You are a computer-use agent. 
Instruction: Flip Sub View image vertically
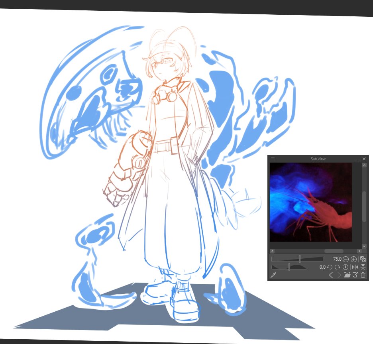click(x=363, y=267)
